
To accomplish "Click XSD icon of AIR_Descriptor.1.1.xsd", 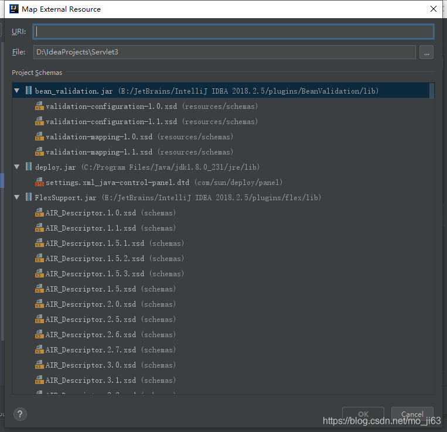I will click(x=39, y=228).
